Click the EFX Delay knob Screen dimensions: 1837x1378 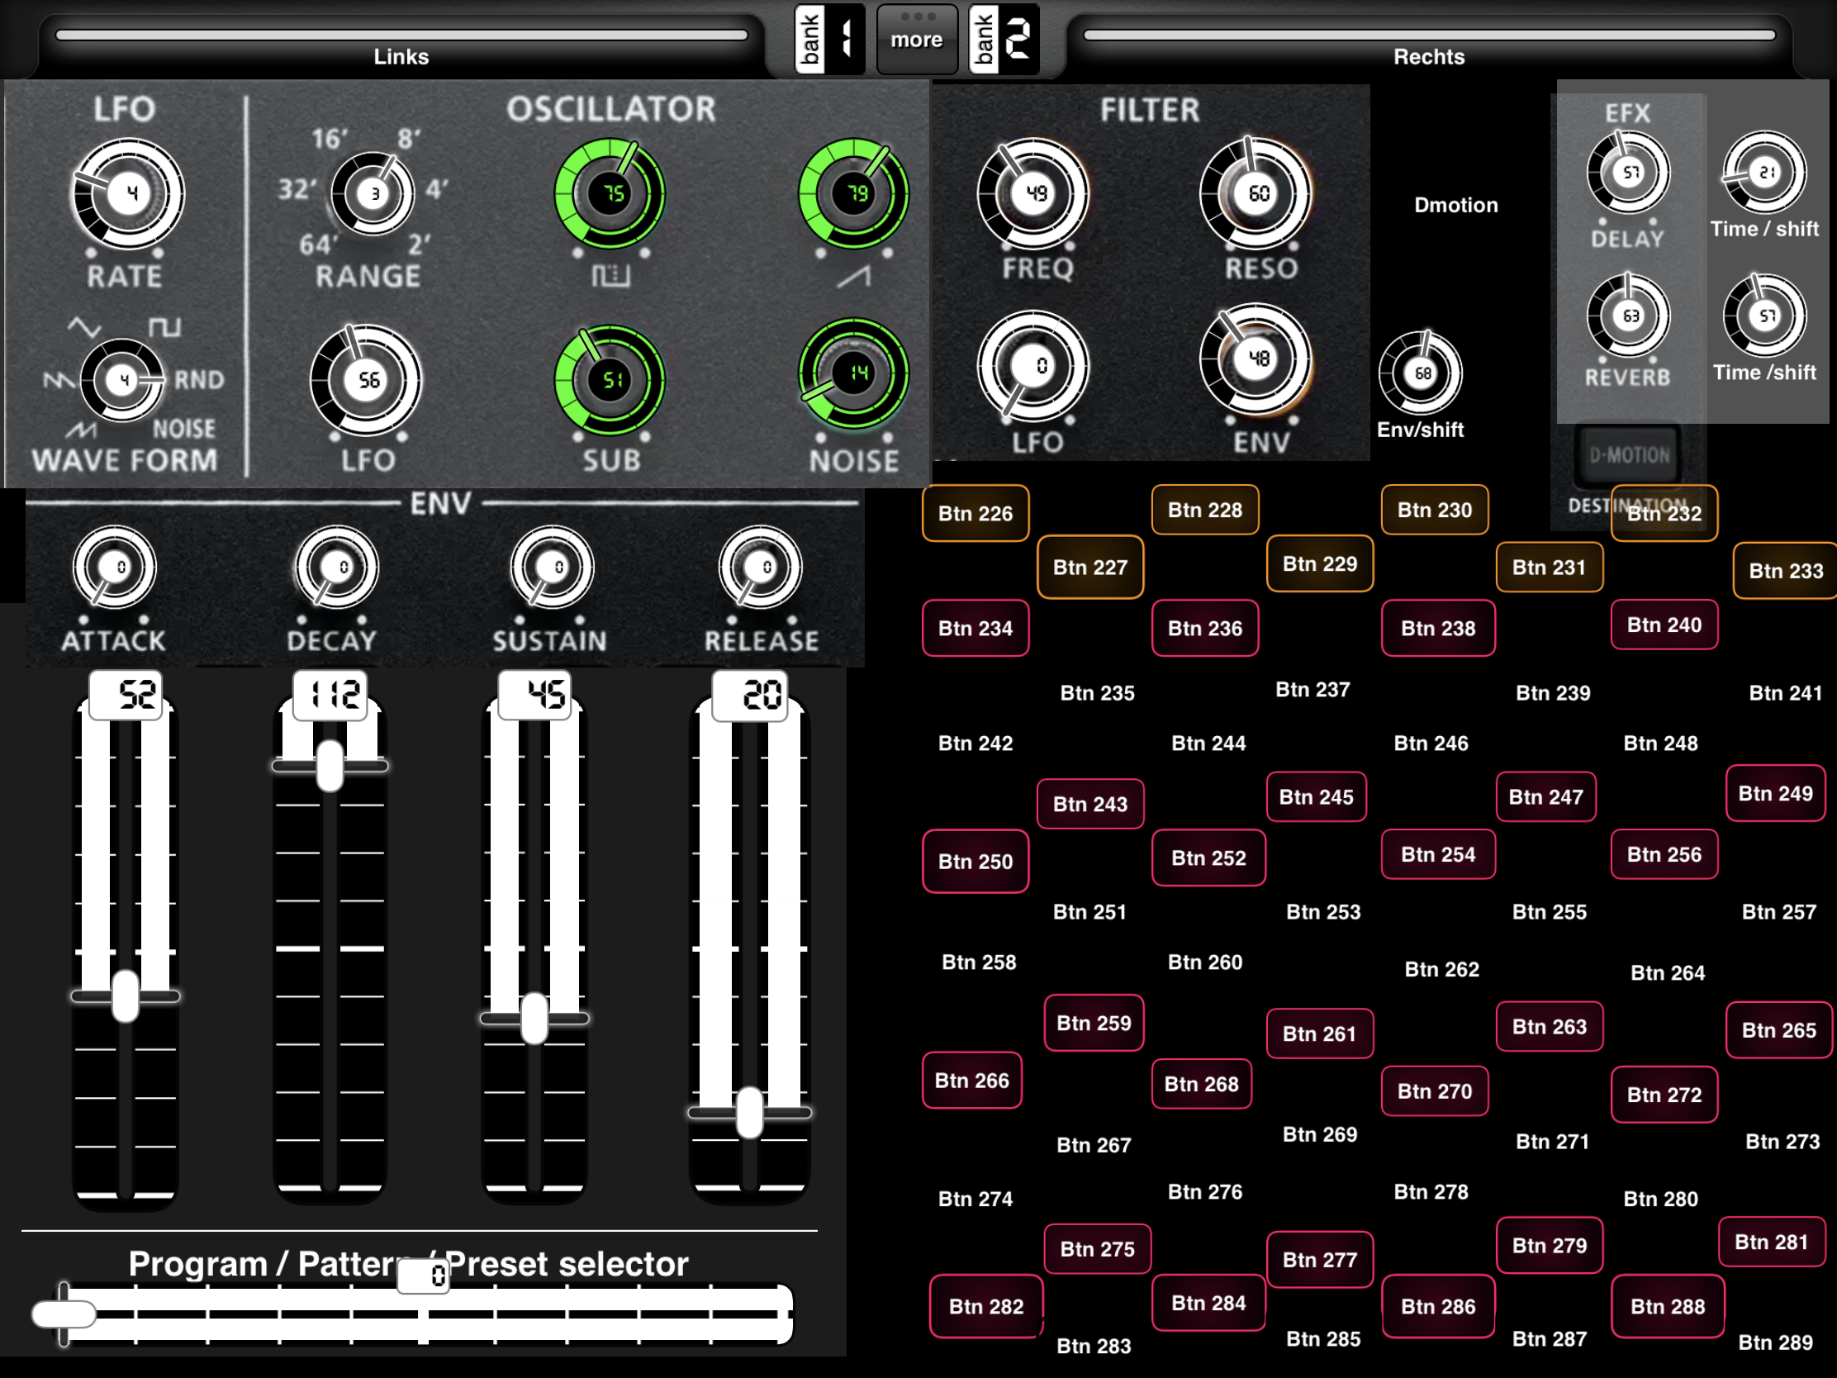[1629, 173]
